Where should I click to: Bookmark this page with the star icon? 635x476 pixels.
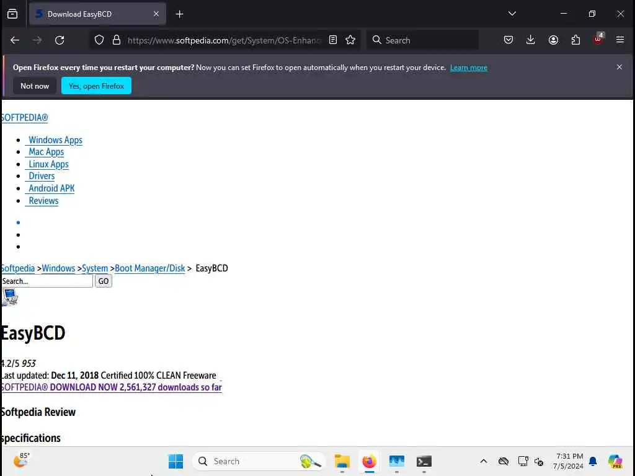[350, 40]
